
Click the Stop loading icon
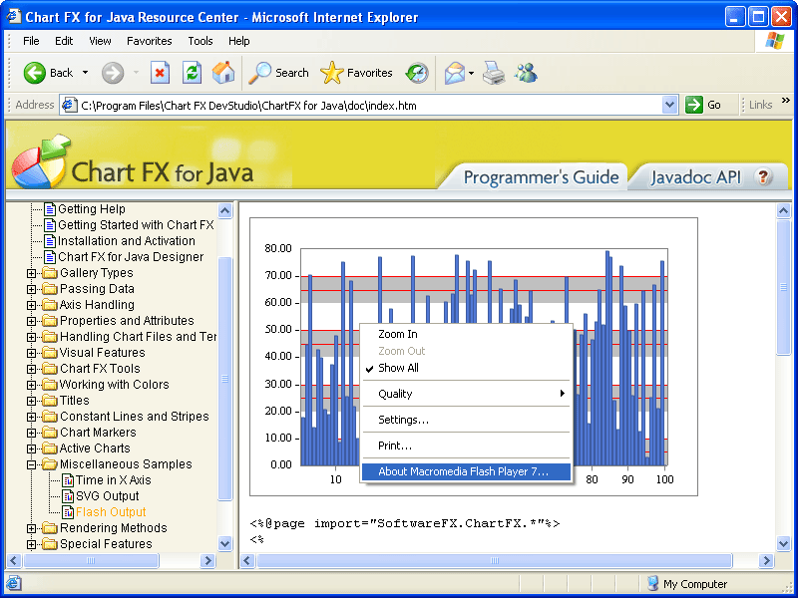pos(160,73)
